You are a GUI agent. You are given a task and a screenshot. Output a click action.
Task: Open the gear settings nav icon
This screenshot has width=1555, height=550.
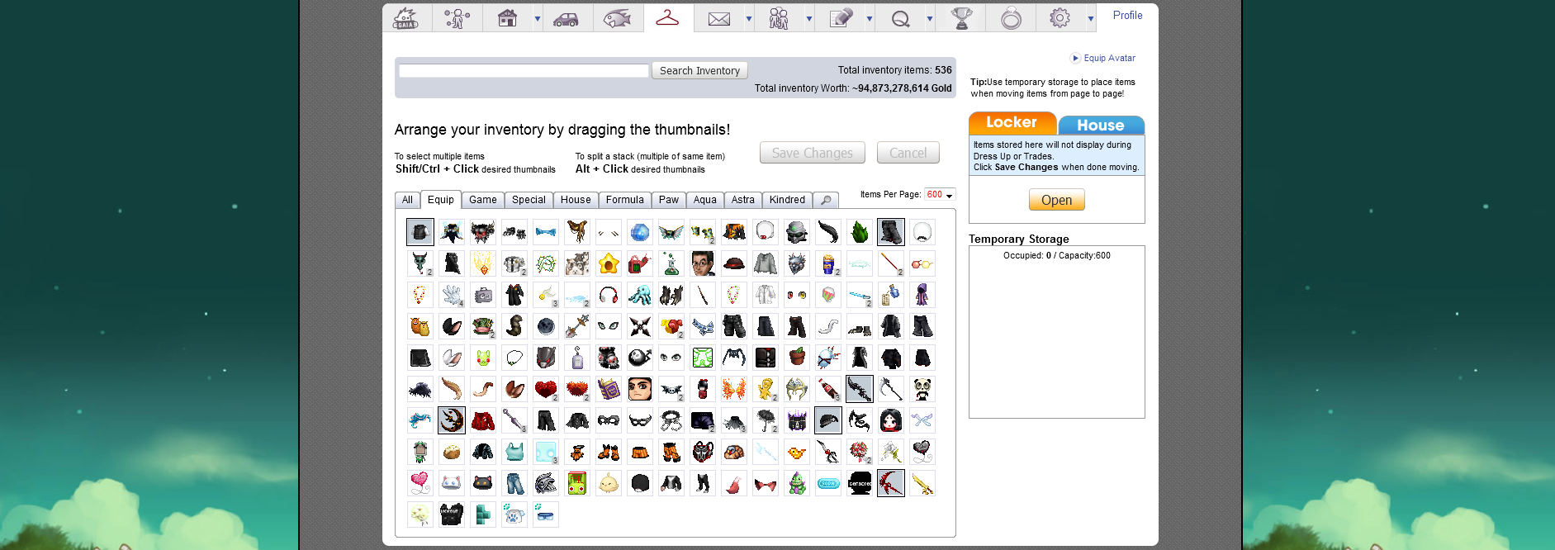[x=1060, y=18]
